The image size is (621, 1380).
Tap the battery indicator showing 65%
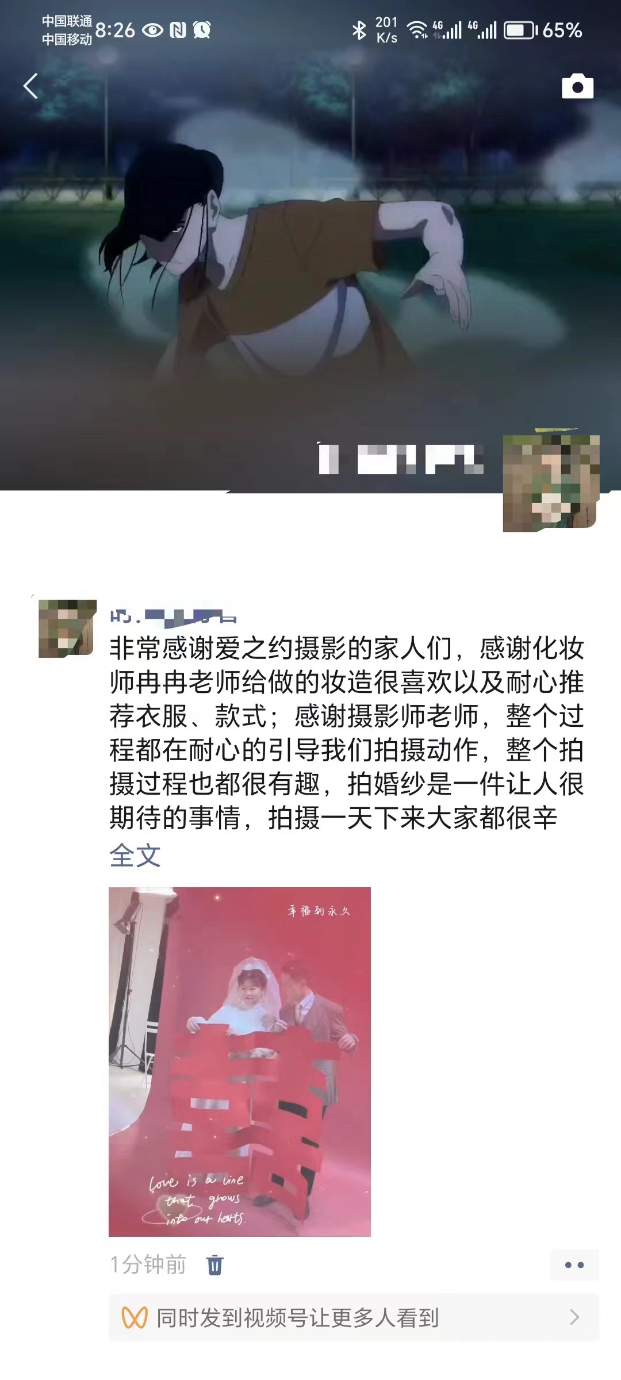click(x=543, y=30)
